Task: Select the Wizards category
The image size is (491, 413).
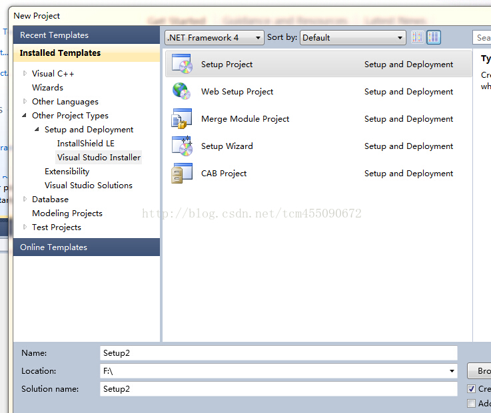Action: coord(47,88)
